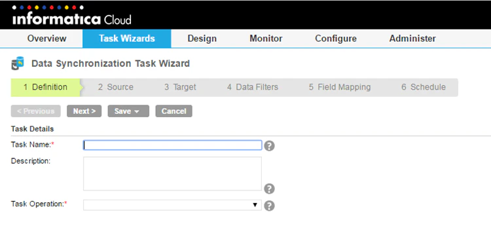This screenshot has width=491, height=250.
Task: Open help icon beside Description box
Action: 269,188
